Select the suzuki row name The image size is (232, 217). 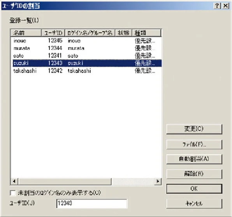(x=21, y=63)
